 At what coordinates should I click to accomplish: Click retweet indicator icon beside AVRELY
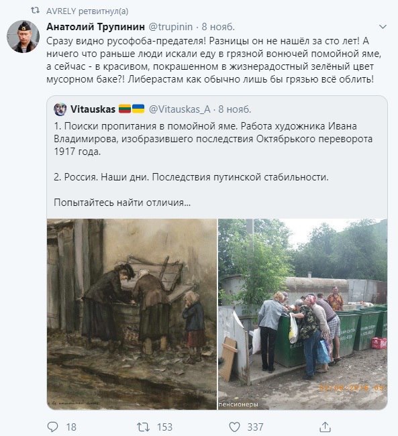coord(35,11)
